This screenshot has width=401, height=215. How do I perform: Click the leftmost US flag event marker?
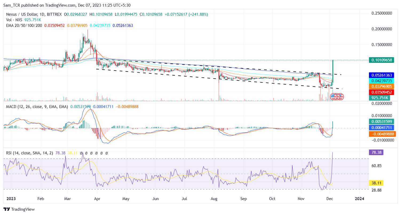[333, 97]
